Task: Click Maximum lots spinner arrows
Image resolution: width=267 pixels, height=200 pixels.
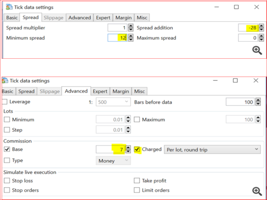Action: coord(258,120)
